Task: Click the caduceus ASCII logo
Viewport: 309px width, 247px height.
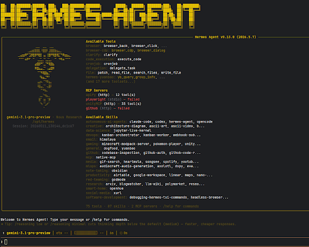Action: pos(45,77)
